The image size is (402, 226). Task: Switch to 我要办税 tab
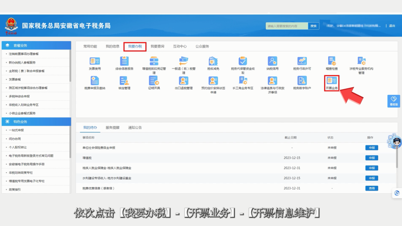(x=135, y=46)
